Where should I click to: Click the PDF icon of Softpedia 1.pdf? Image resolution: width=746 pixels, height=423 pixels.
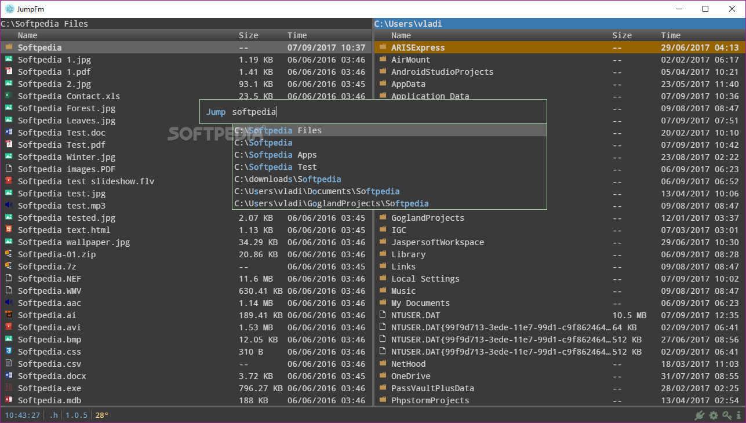point(9,71)
